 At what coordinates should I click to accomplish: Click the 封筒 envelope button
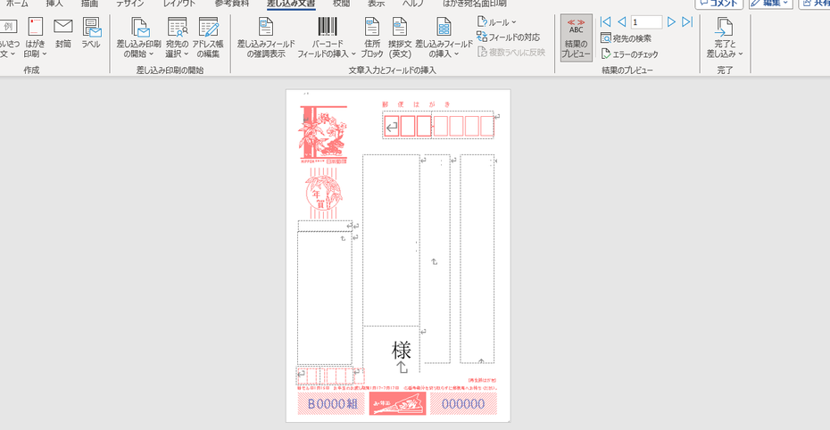(x=63, y=33)
